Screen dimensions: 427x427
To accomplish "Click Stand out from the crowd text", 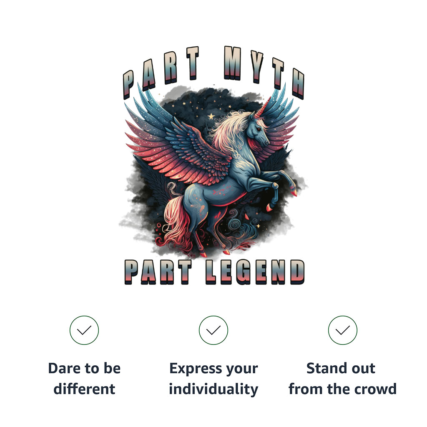I will click(342, 378).
